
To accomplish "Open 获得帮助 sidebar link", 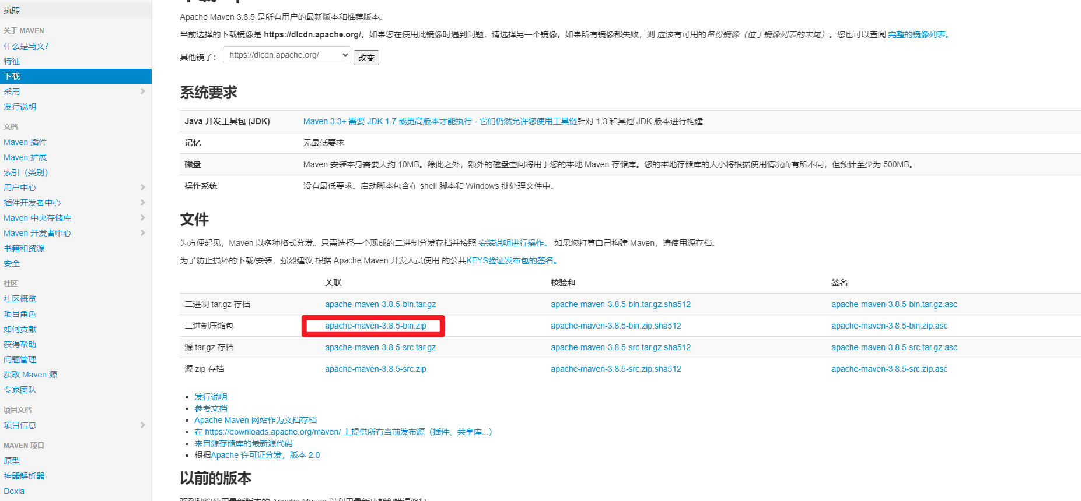I will (x=20, y=344).
